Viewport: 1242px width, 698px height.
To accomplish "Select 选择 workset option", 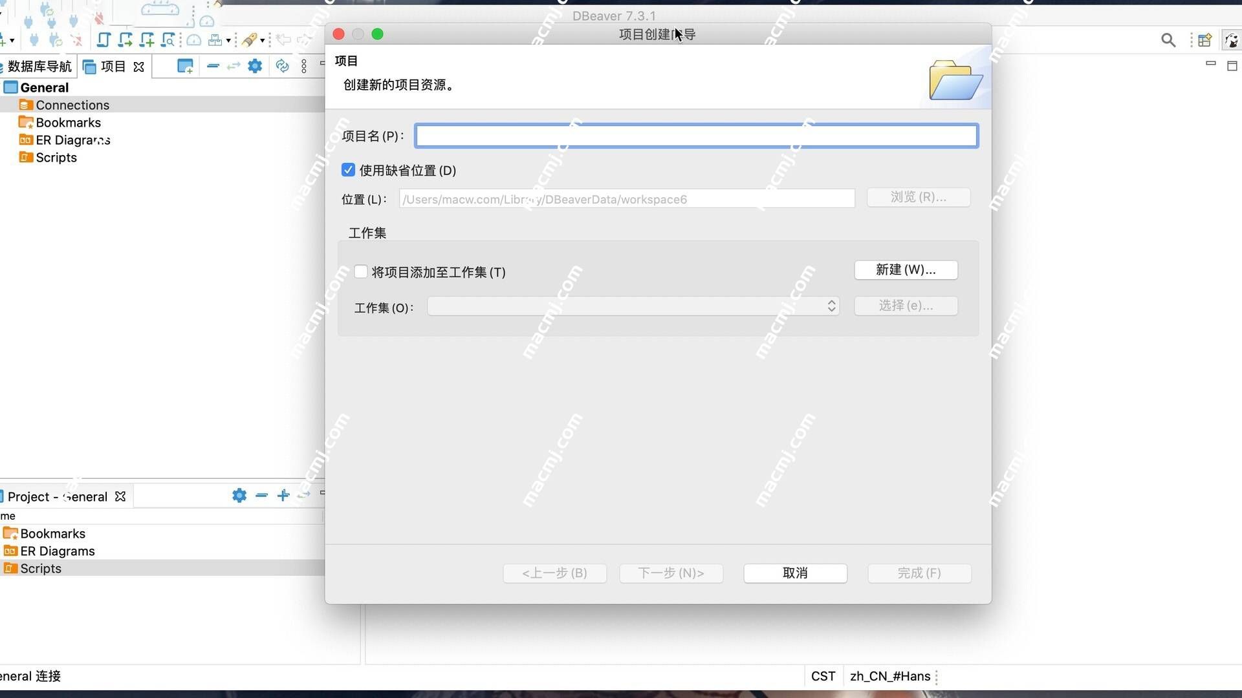I will pos(906,305).
